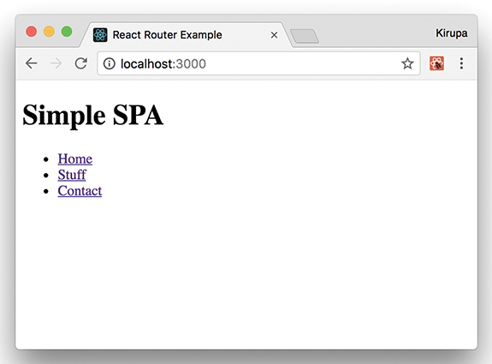Maximize the window with the green button

point(67,32)
